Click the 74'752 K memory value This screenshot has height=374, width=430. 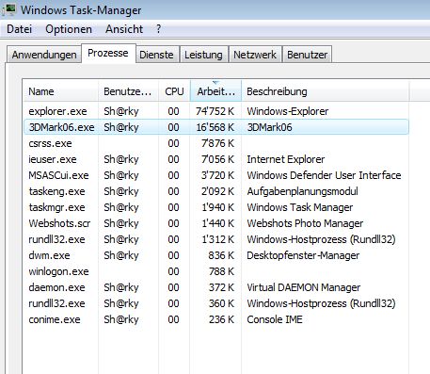(x=215, y=111)
